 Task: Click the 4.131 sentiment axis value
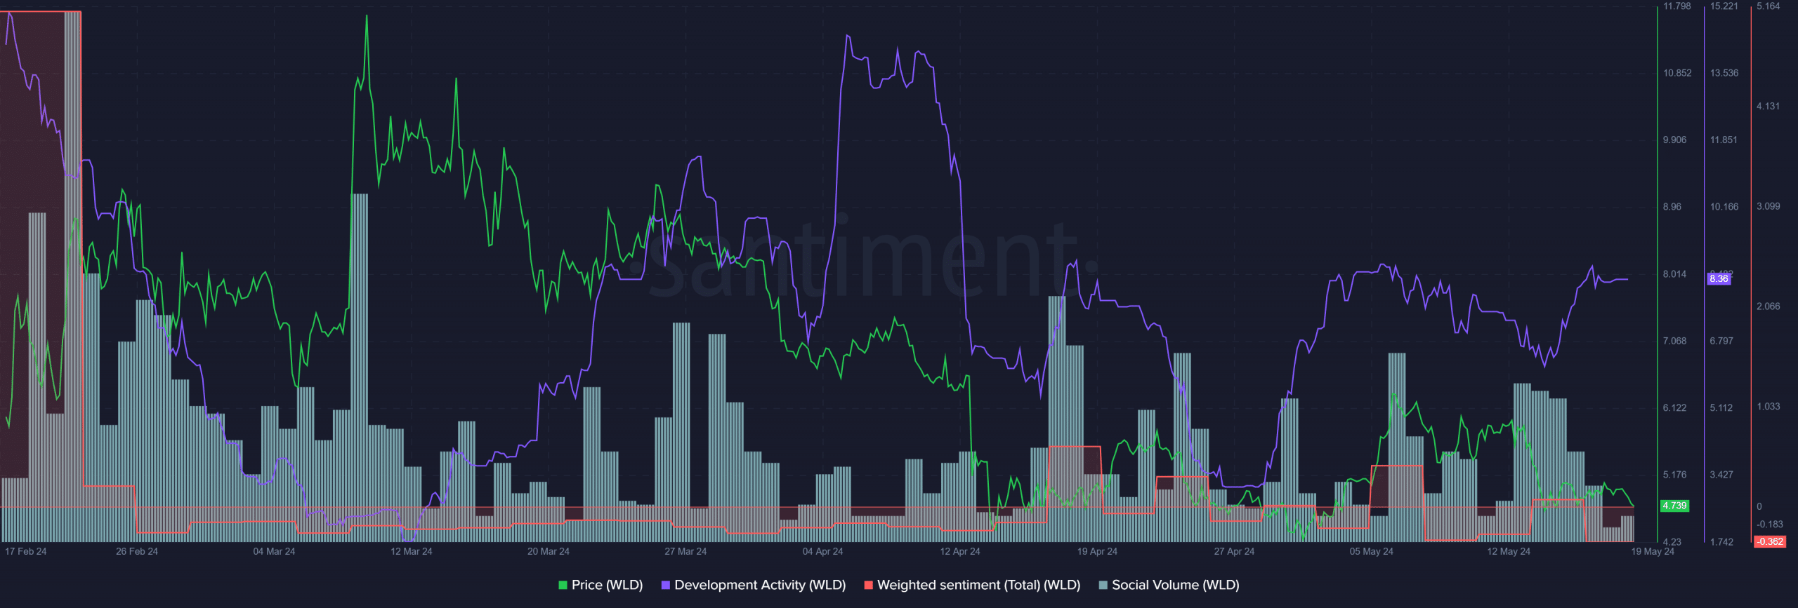click(1769, 107)
